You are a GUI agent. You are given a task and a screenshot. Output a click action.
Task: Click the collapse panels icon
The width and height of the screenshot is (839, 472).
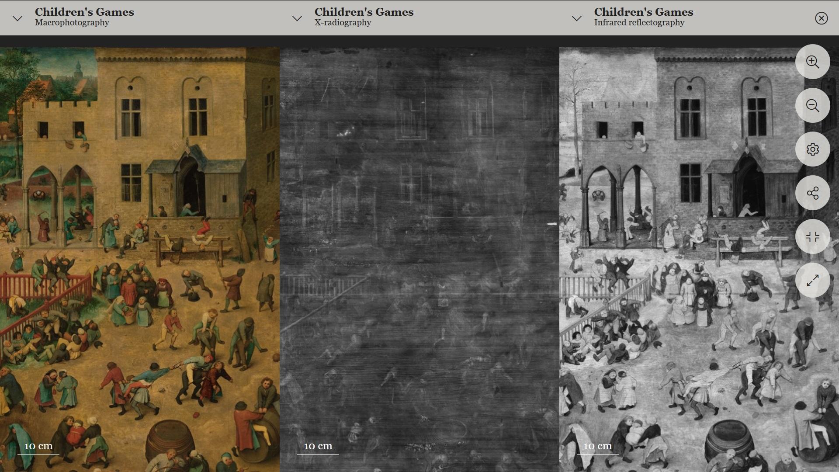pos(812,236)
